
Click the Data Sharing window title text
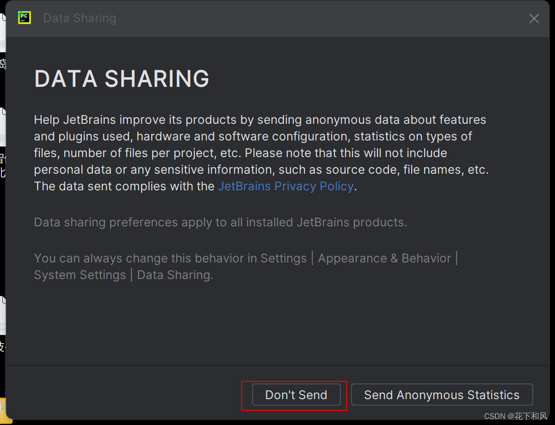80,18
